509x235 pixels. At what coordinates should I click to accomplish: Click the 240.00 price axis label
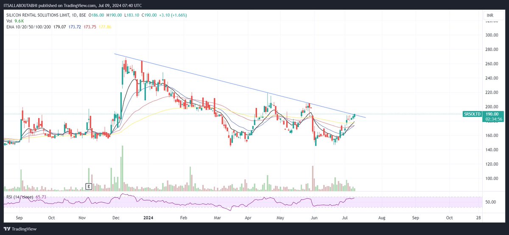[x=492, y=78]
